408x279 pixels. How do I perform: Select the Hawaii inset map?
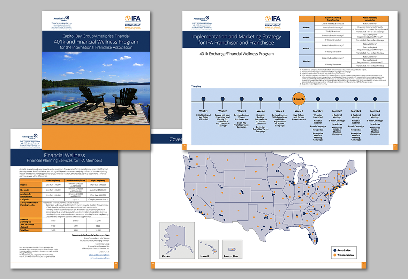208,249
